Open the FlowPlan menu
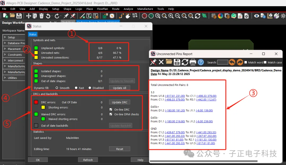This screenshot has width=286, height=165. click(x=102, y=9)
